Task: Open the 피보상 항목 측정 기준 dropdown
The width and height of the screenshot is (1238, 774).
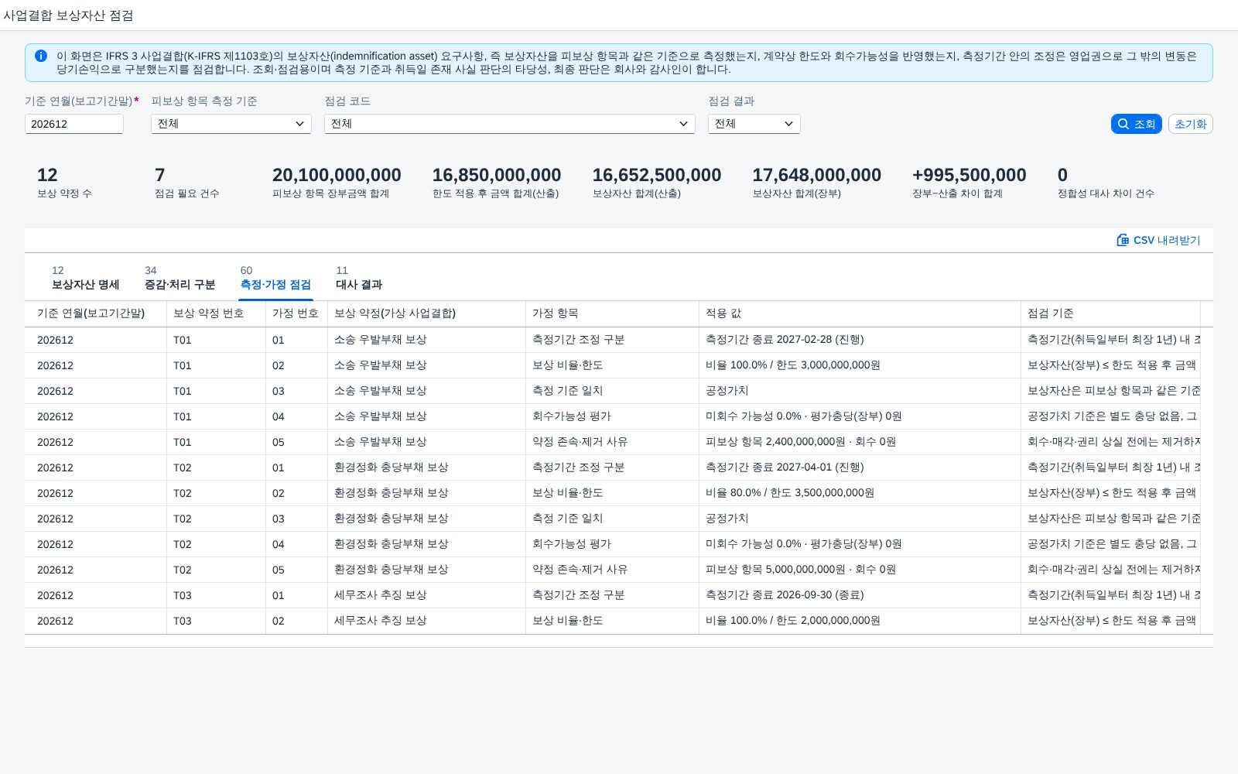Action: [x=231, y=124]
